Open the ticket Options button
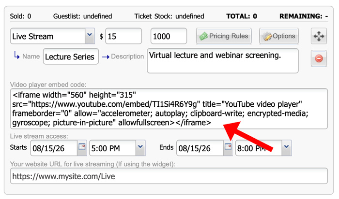The height and width of the screenshot is (199, 339). pyautogui.click(x=279, y=36)
